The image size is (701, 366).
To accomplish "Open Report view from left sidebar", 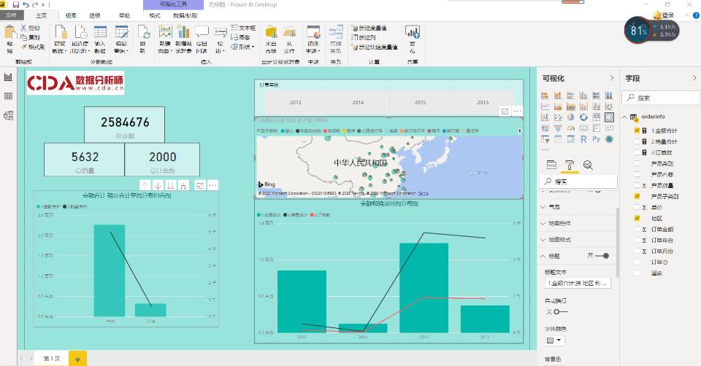I will pyautogui.click(x=8, y=77).
